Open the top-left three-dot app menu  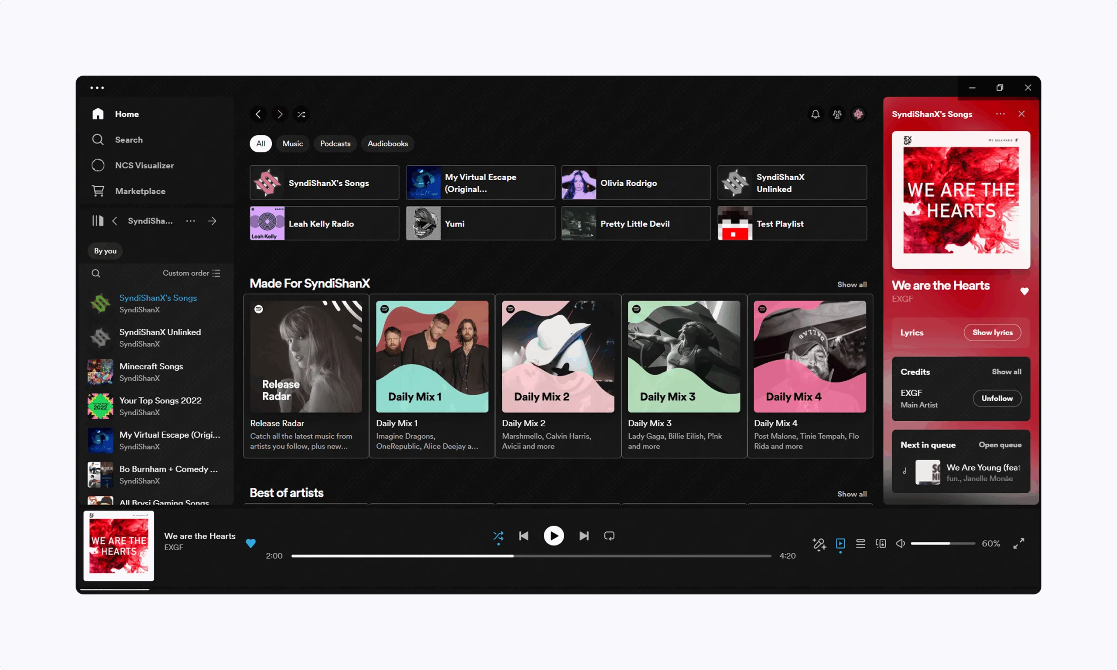click(x=97, y=88)
